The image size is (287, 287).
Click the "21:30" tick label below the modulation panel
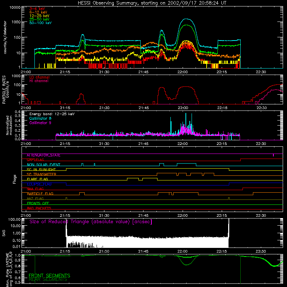(104, 144)
